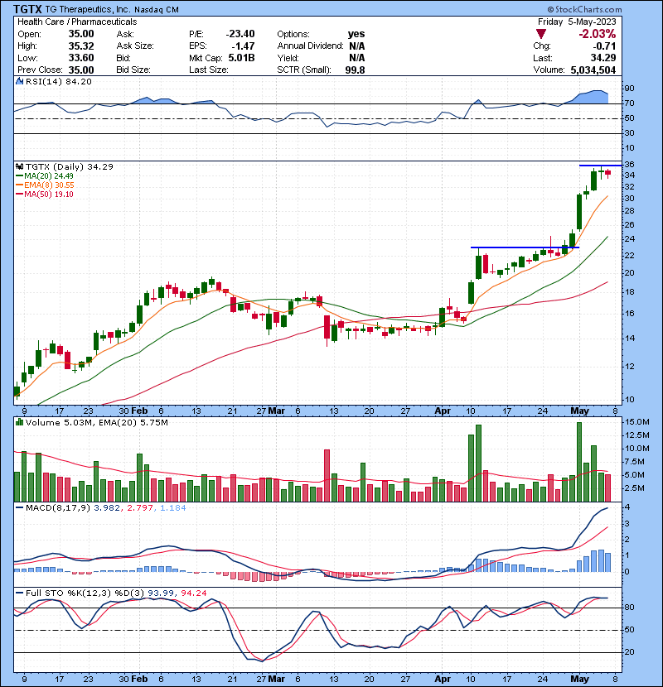
Task: Click the MACD histogram value 1.184
Action: pyautogui.click(x=173, y=508)
